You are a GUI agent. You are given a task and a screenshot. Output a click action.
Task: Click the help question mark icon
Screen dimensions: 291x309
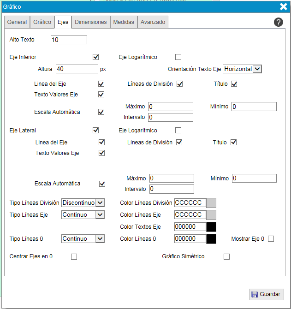[279, 22]
